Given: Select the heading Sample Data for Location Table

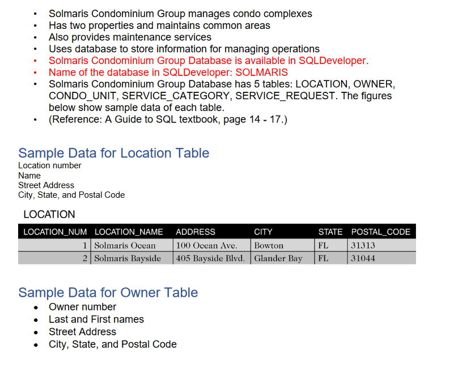Looking at the screenshot, I should coord(113,153).
